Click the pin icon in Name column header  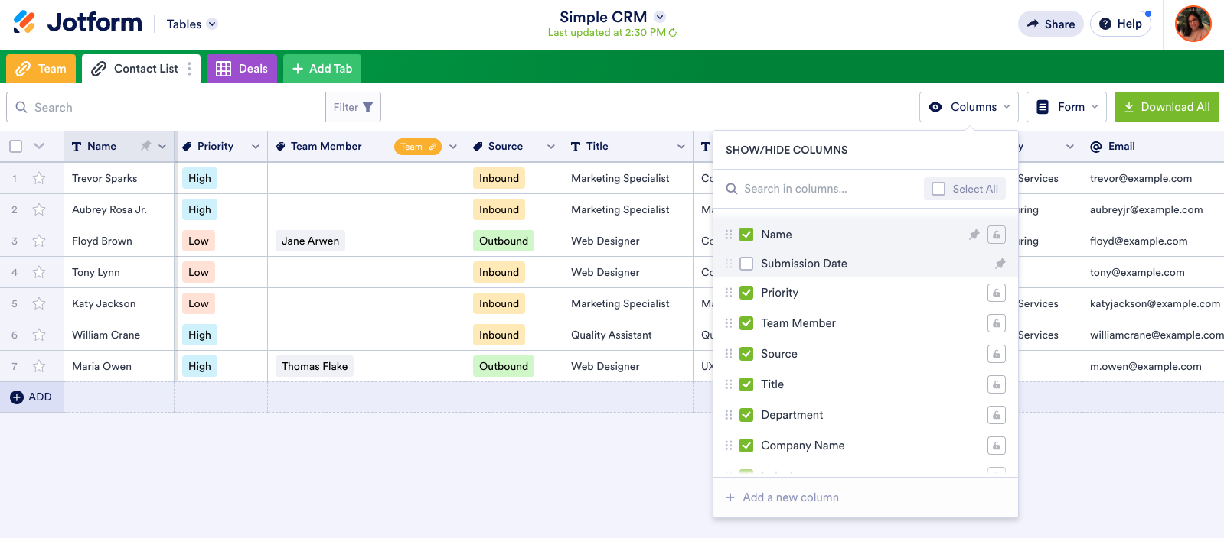[x=145, y=146]
